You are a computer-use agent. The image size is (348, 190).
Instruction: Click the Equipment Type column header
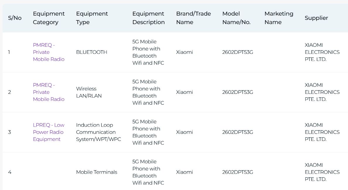(92, 18)
